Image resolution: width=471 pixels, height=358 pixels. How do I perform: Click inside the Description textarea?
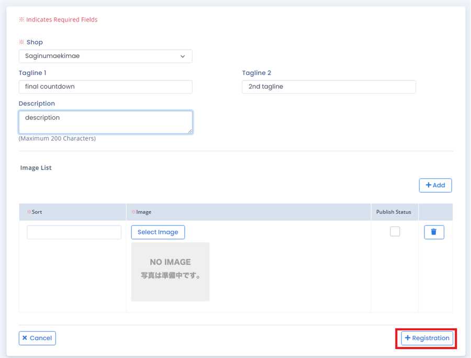(105, 122)
